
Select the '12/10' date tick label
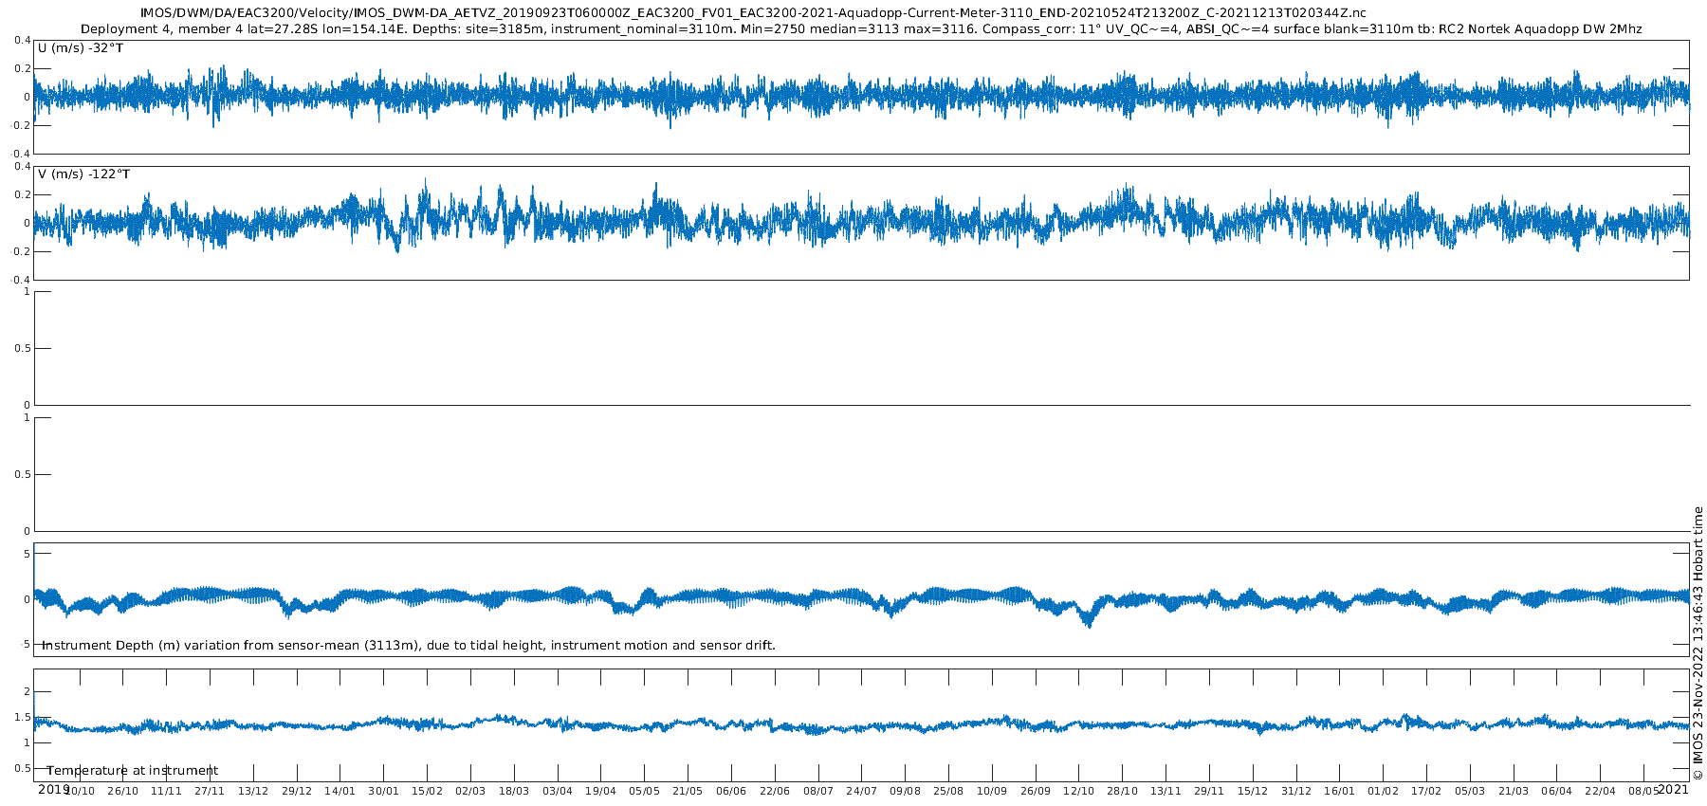coord(1079,791)
